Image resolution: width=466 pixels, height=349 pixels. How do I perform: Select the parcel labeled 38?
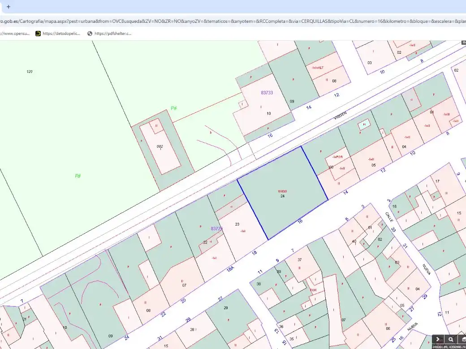coord(259,284)
